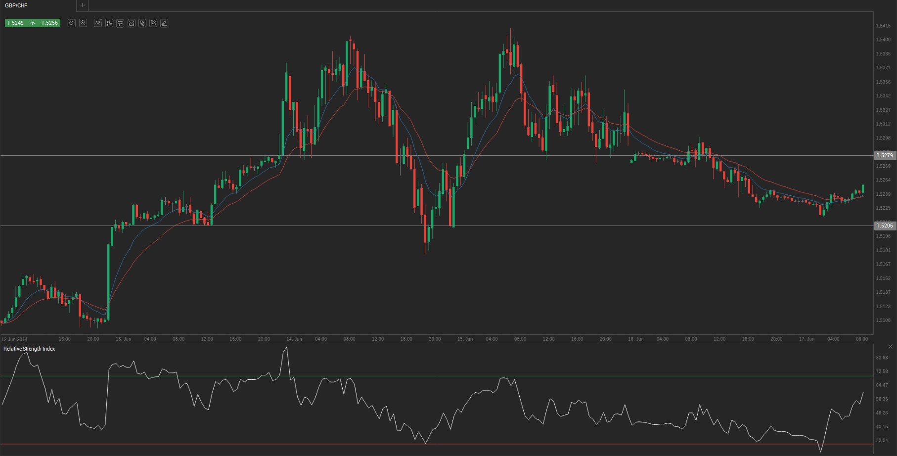The width and height of the screenshot is (897, 456).
Task: Add a new chart tab with plus
Action: (83, 5)
